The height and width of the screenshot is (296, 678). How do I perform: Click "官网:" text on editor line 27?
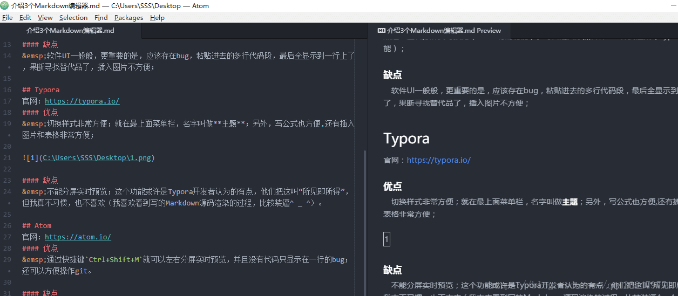tap(32, 237)
